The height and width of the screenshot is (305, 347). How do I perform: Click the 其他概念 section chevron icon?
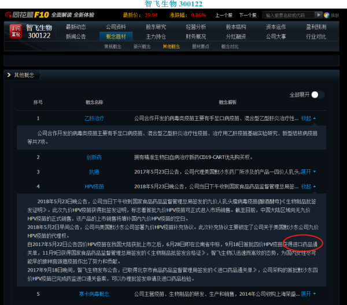pyautogui.click(x=9, y=75)
